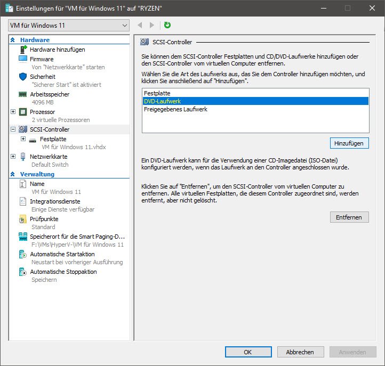Click the Prüfpunkte checkpoint icon
The width and height of the screenshot is (385, 366).
(23, 219)
